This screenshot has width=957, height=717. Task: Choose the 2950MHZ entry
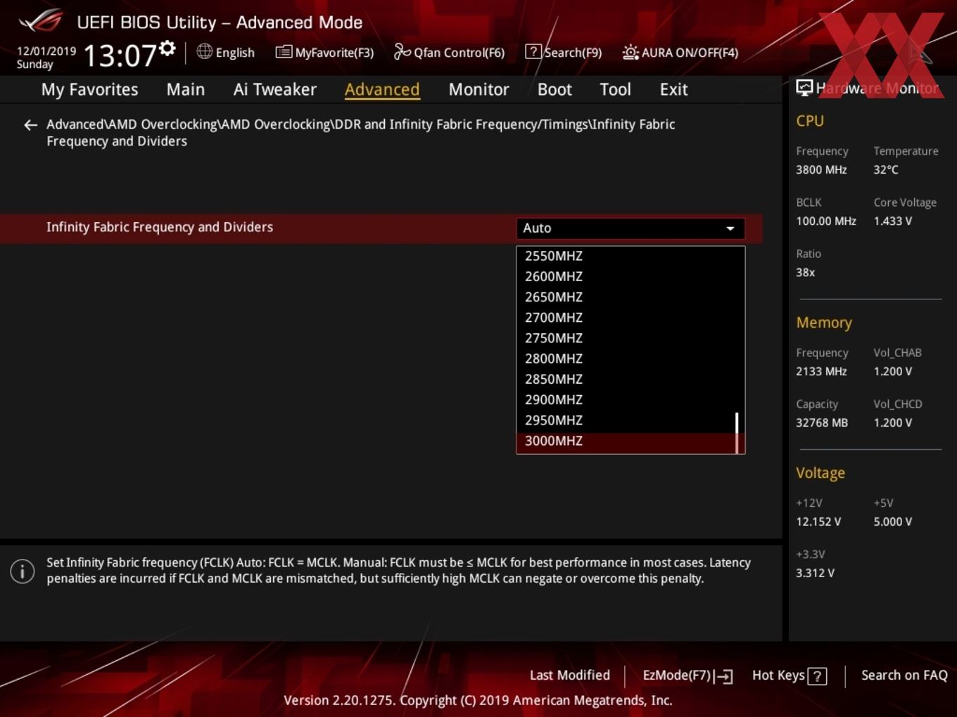pos(630,420)
